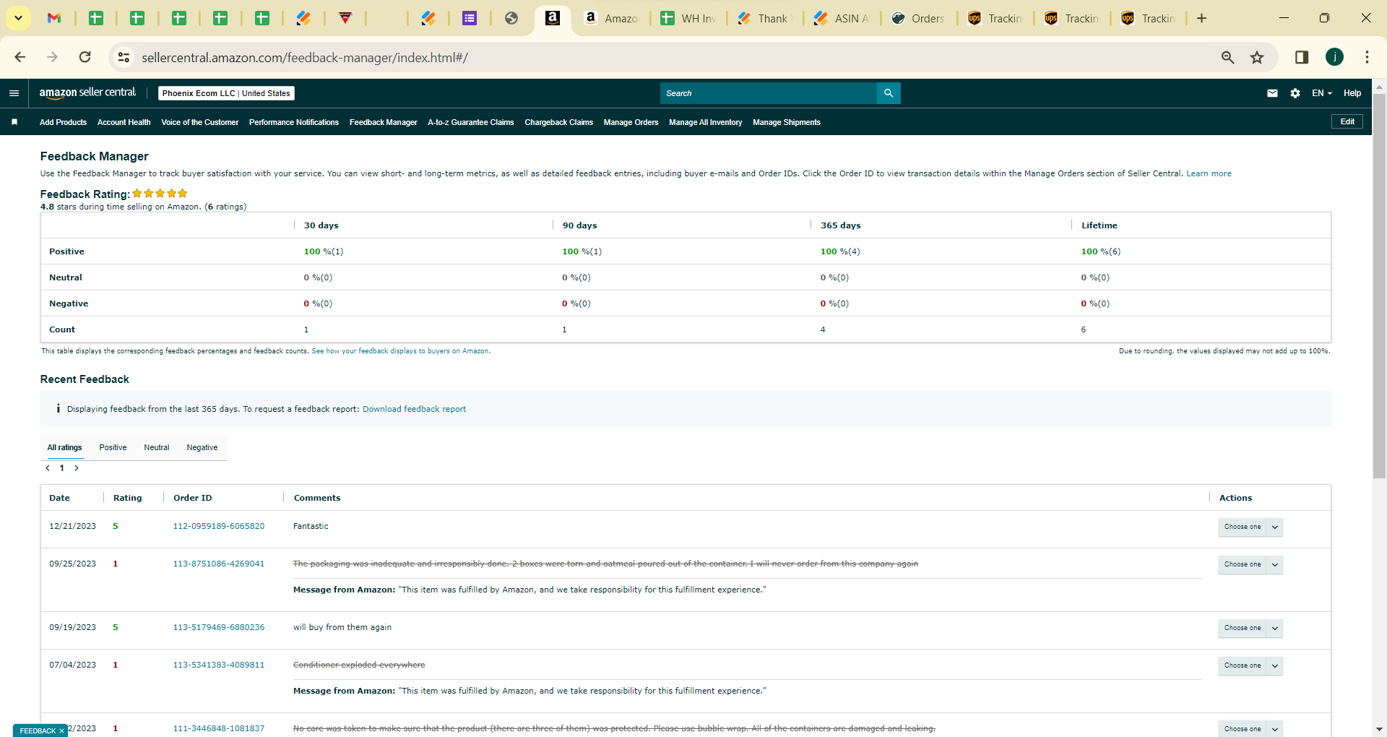Open Account Health menu item
1387x737 pixels.
(x=124, y=122)
